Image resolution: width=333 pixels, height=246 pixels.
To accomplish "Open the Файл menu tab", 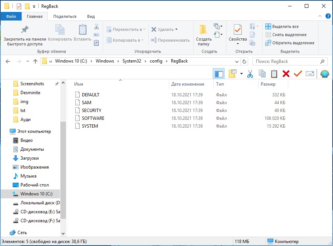I will point(11,16).
